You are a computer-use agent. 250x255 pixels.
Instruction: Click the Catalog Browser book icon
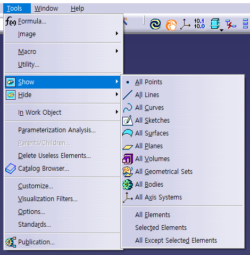(11, 169)
